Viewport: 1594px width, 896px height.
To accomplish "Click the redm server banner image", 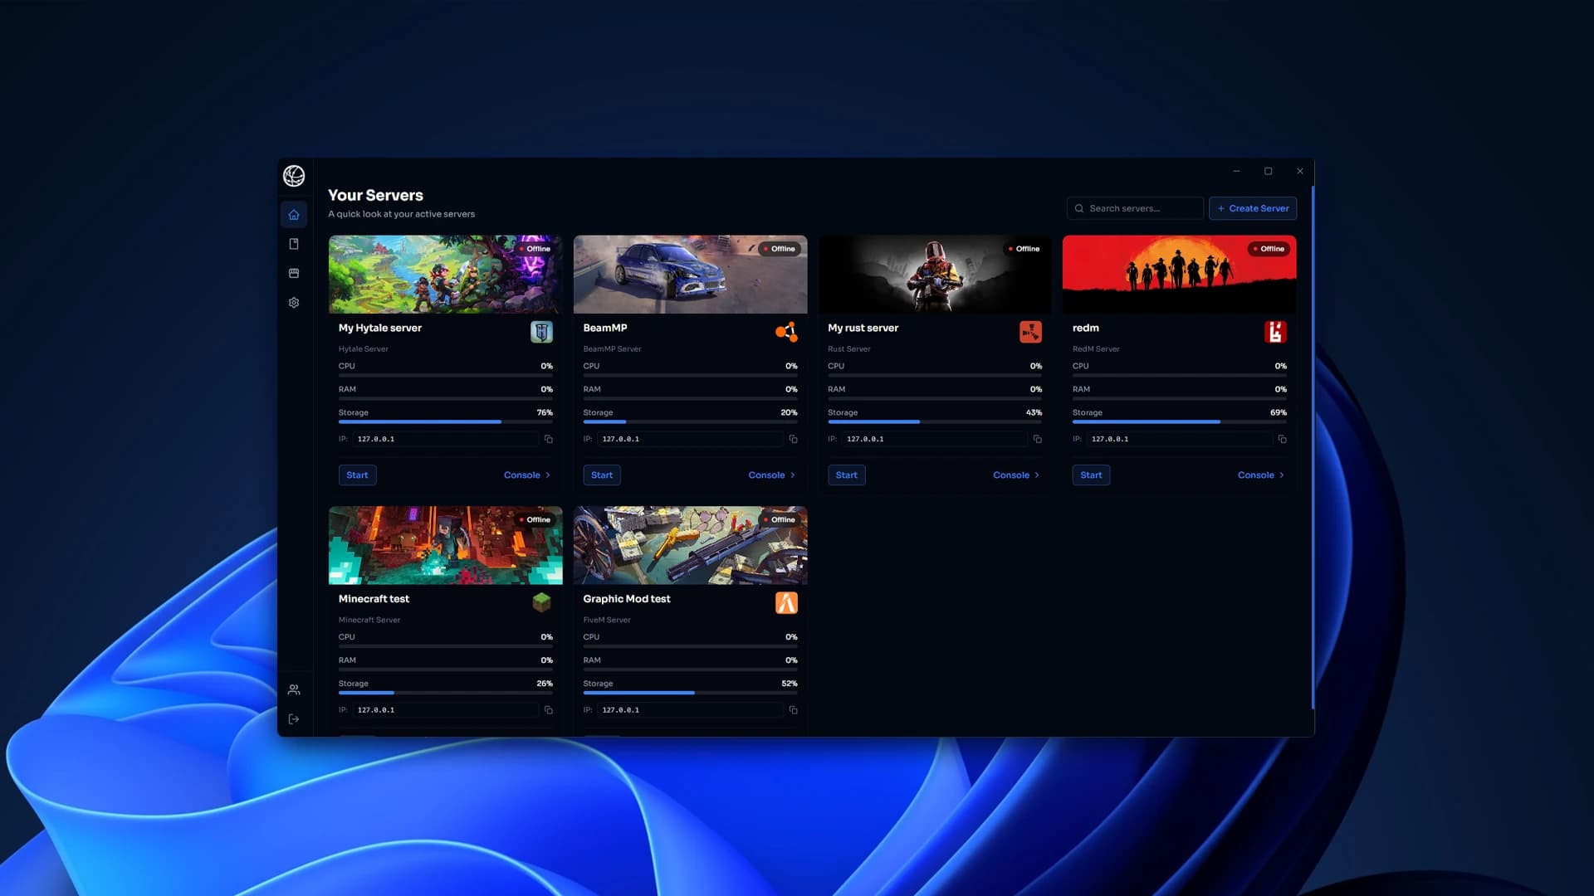I will pyautogui.click(x=1179, y=275).
